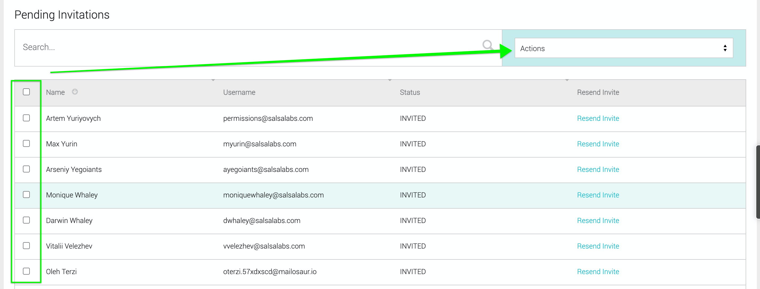Image resolution: width=760 pixels, height=289 pixels.
Task: Check the box for Artem Yuriyovych
Action: pyautogui.click(x=26, y=118)
